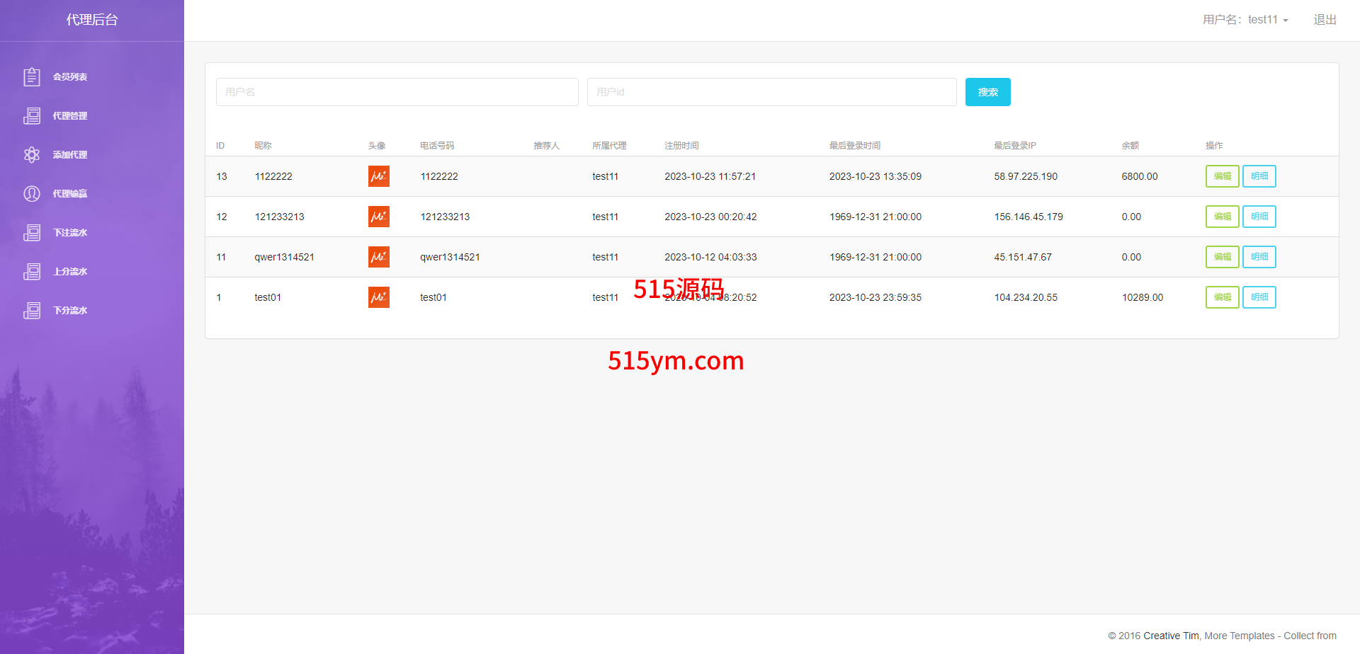The image size is (1360, 654).
Task: Click the document icon beside 代理管理
Action: 31,115
